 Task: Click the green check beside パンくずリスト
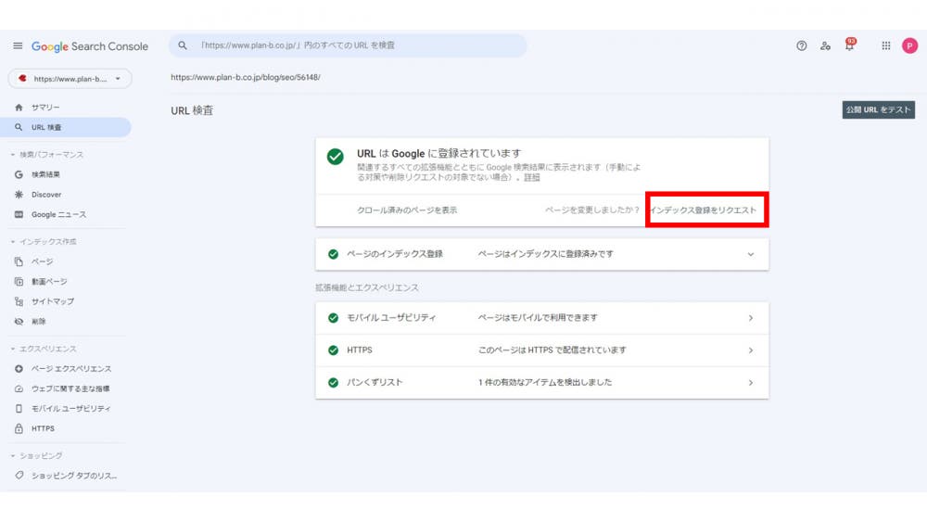point(334,383)
